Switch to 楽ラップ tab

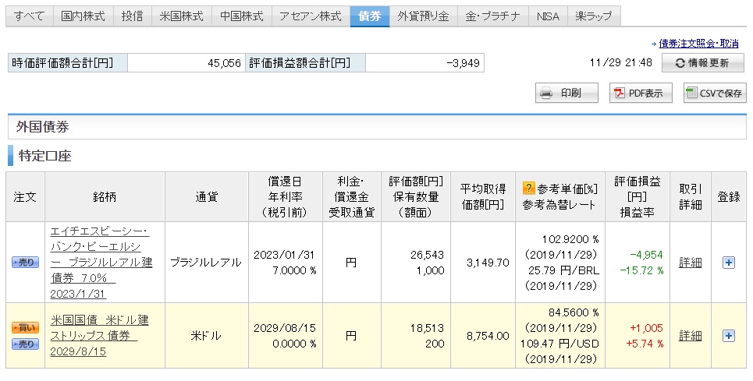point(594,16)
